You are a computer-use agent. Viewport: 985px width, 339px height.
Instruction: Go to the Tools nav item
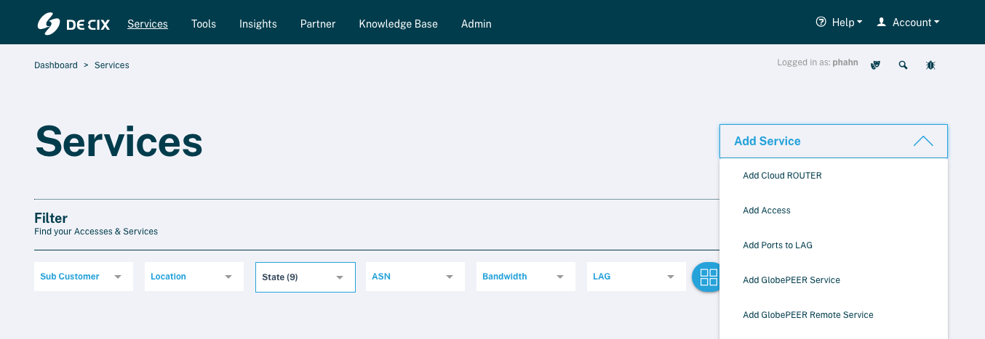pyautogui.click(x=204, y=24)
